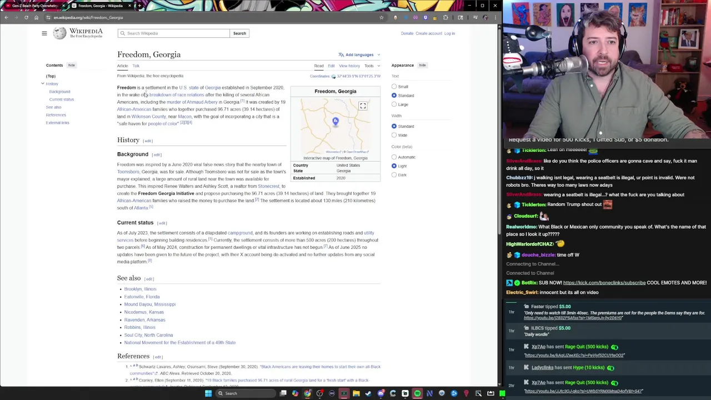
Task: Select Automatic color mode
Action: pyautogui.click(x=394, y=157)
